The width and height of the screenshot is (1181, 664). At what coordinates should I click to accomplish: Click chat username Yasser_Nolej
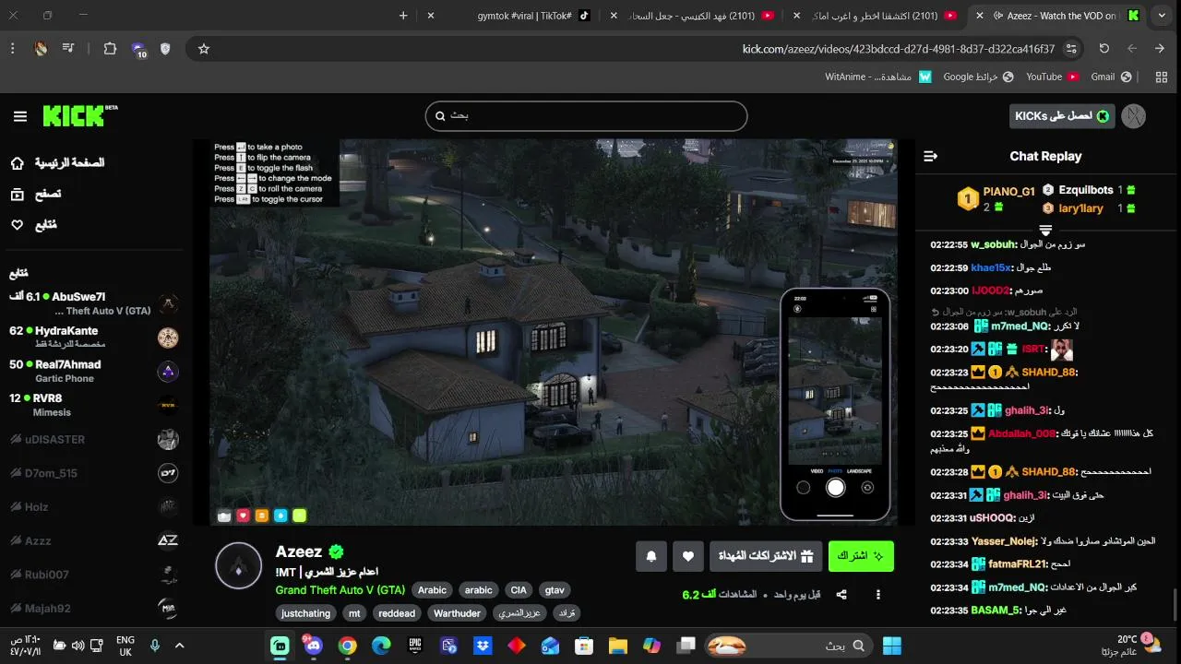(1004, 541)
